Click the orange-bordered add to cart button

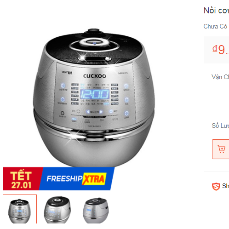[x=221, y=149]
